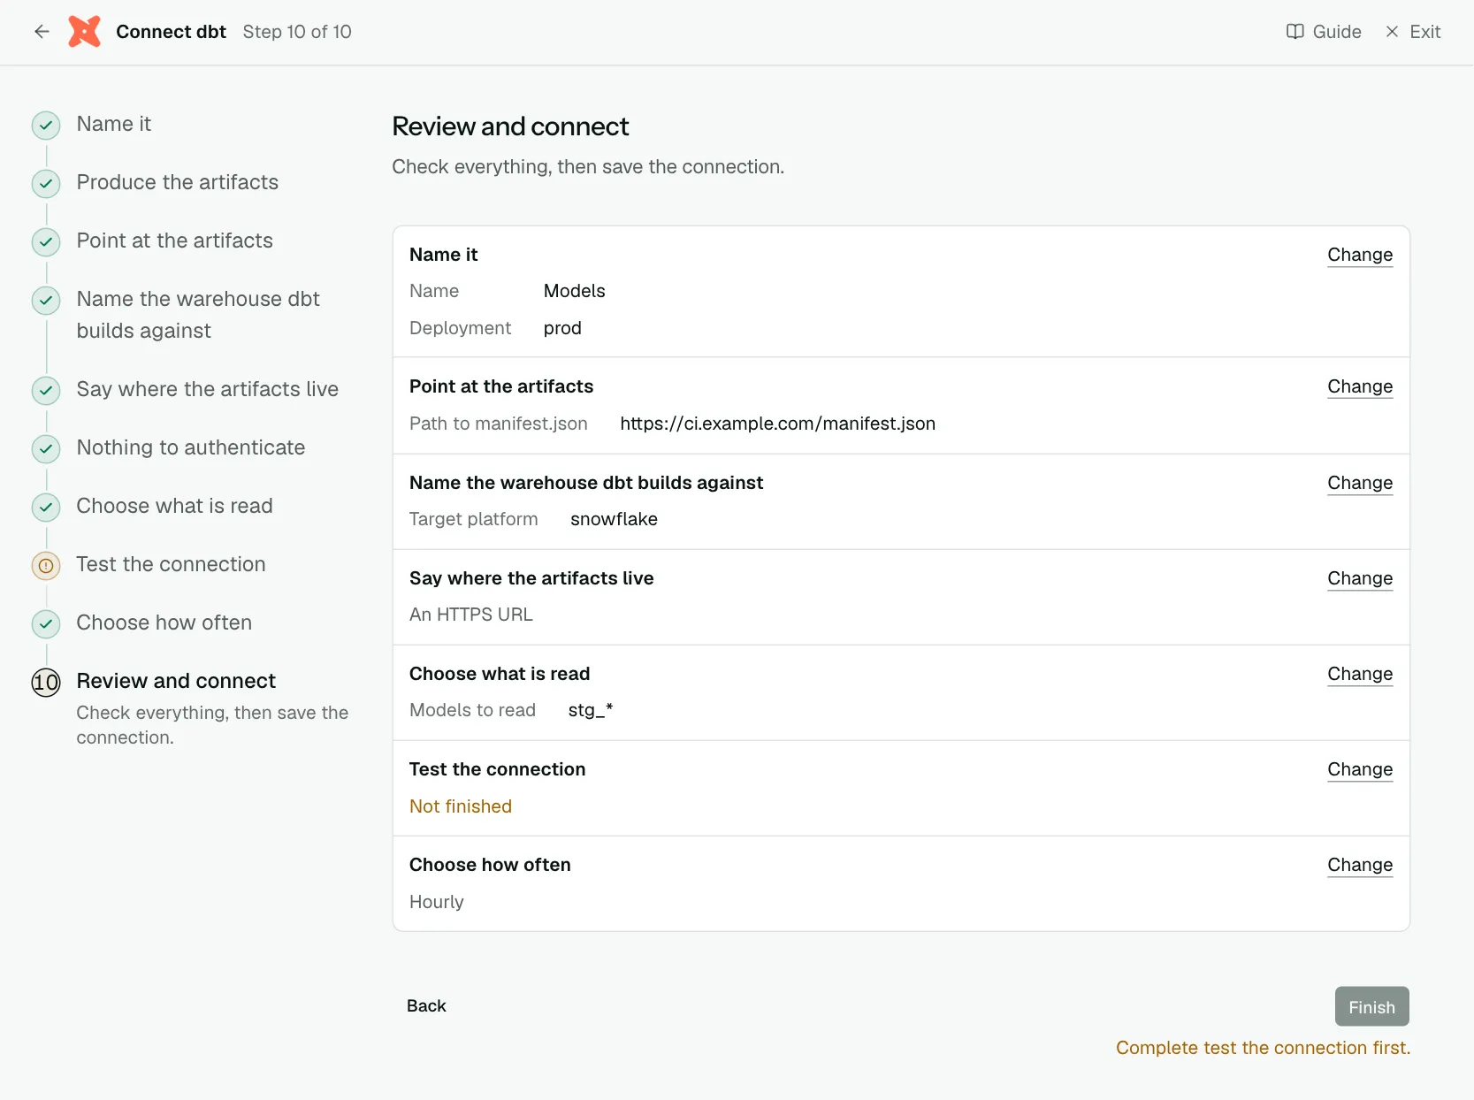Click the Back button
The width and height of the screenshot is (1474, 1100).
coord(426,1006)
